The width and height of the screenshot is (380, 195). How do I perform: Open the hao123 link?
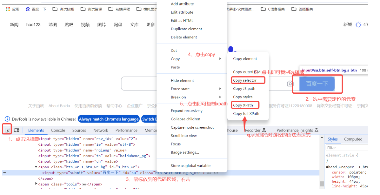pyautogui.click(x=33, y=25)
